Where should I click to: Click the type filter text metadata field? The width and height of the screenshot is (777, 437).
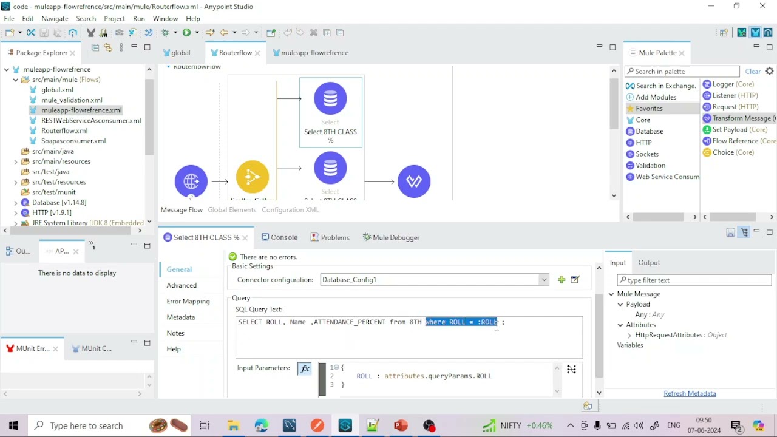click(694, 280)
